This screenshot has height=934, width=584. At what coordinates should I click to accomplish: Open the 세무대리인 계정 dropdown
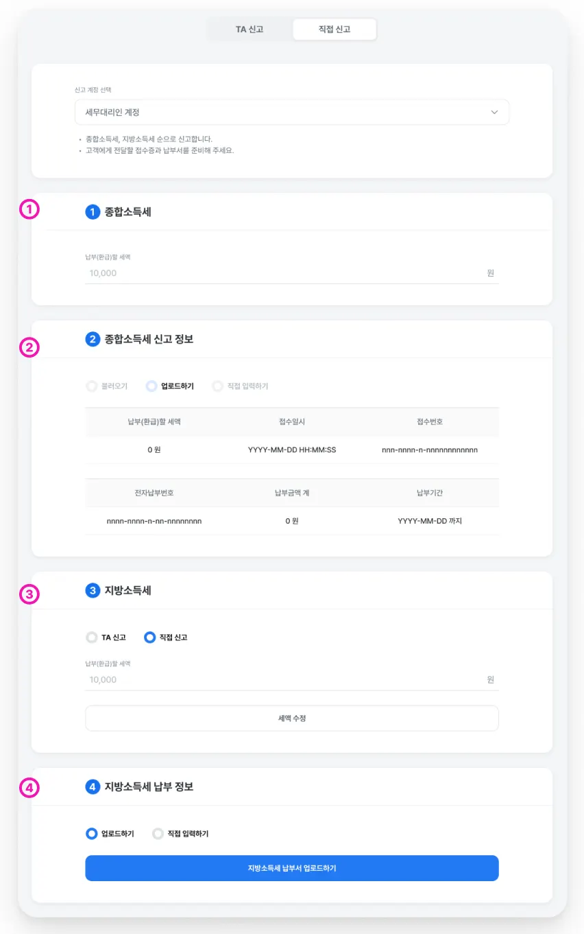291,112
